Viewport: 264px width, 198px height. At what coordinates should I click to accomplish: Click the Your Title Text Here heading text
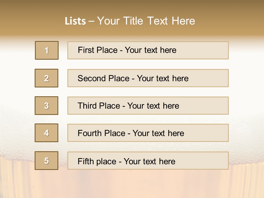pos(146,21)
